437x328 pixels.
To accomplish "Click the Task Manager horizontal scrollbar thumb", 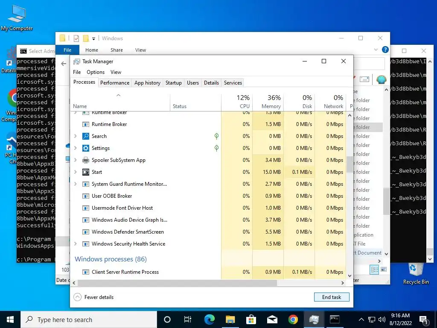I will (177, 283).
